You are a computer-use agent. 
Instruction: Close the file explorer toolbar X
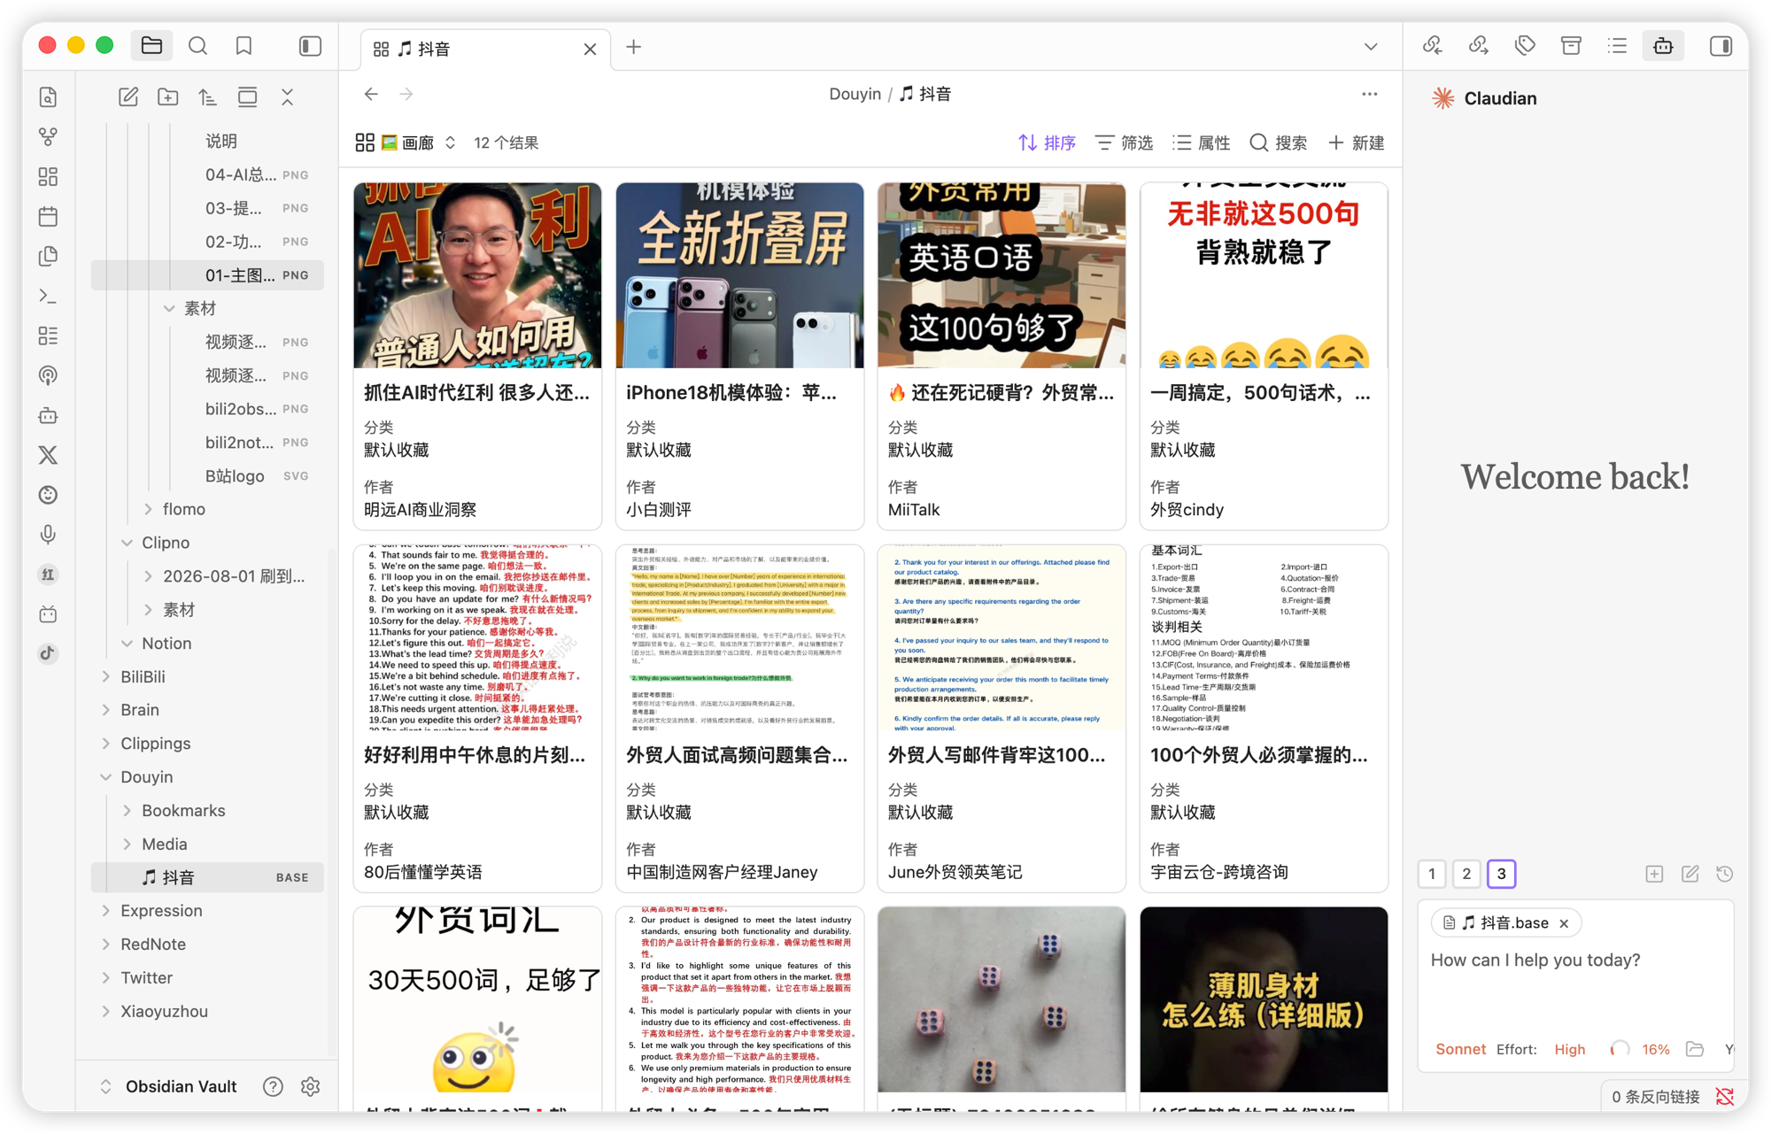coord(288,97)
